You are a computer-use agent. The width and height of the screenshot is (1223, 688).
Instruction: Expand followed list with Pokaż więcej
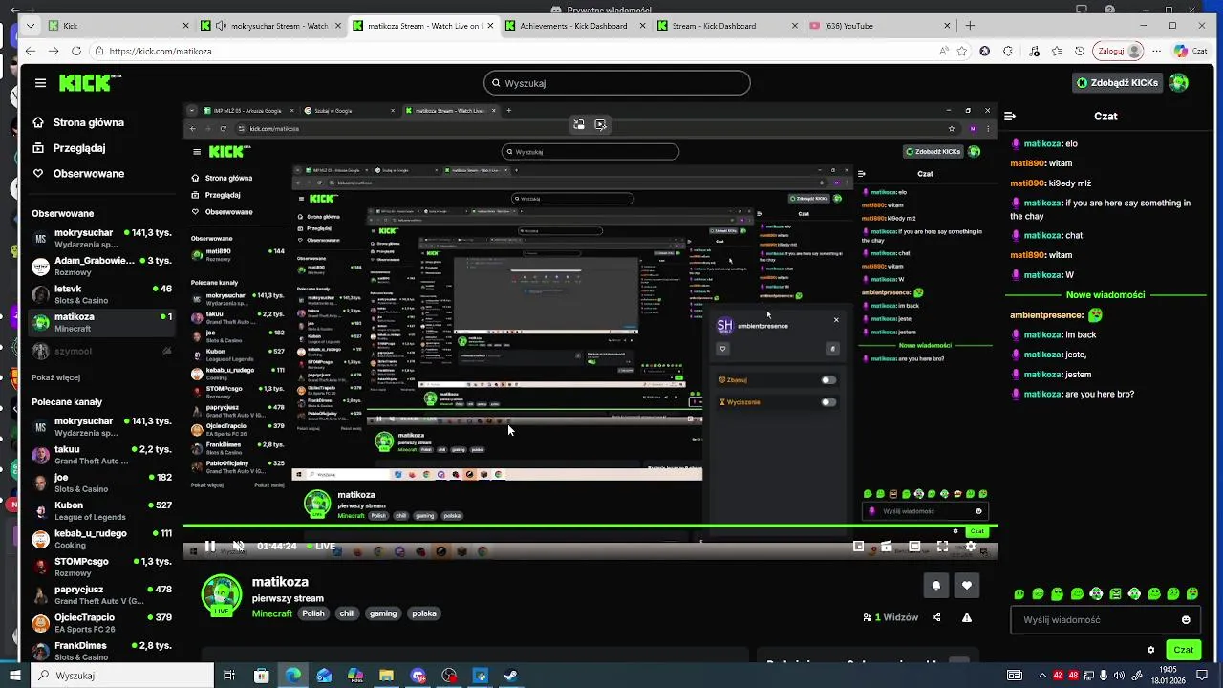(55, 377)
